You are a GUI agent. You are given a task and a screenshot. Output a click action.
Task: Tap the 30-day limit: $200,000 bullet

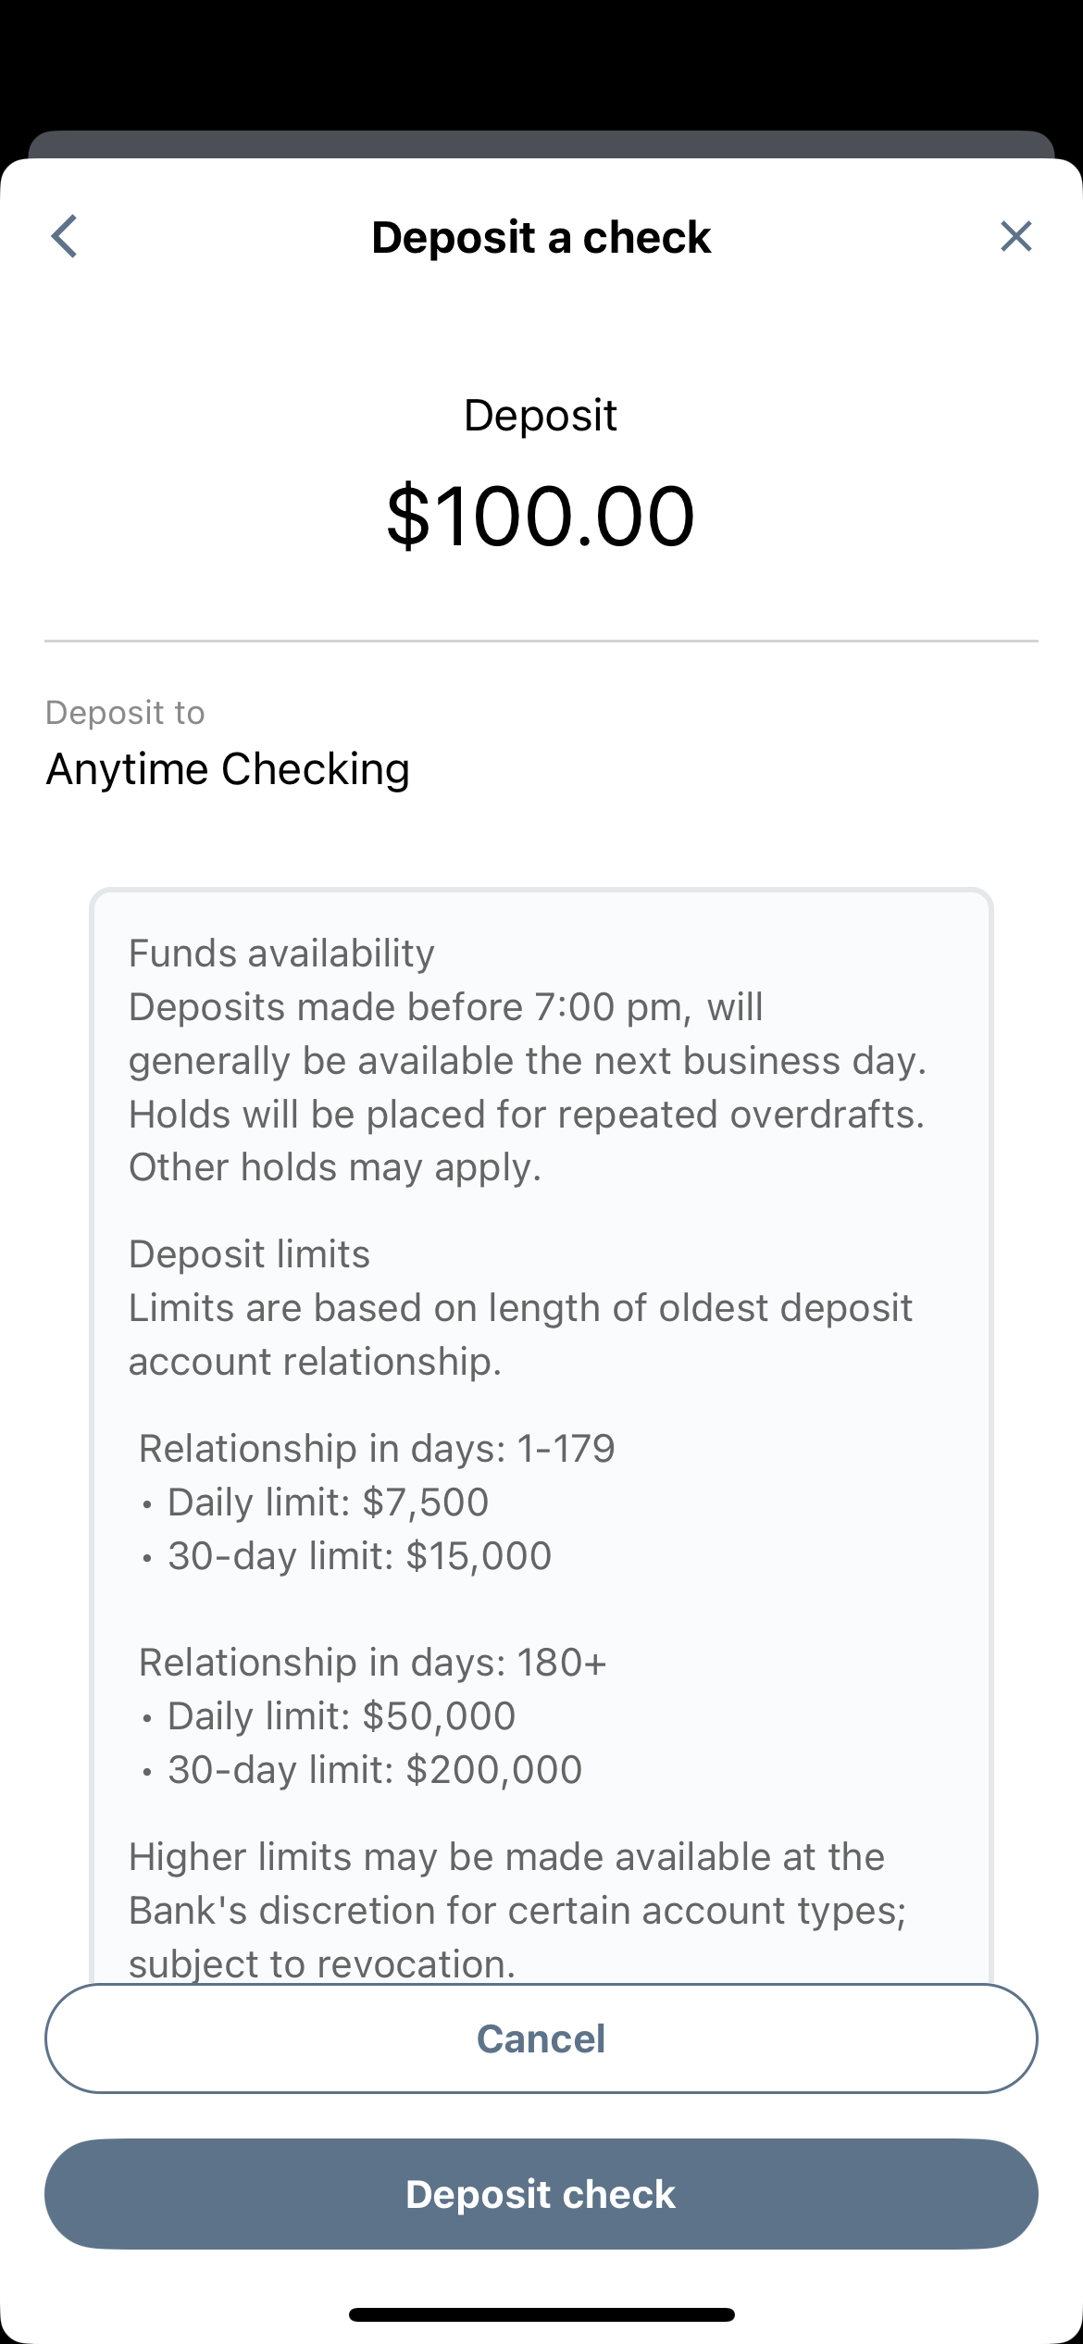click(x=362, y=1770)
